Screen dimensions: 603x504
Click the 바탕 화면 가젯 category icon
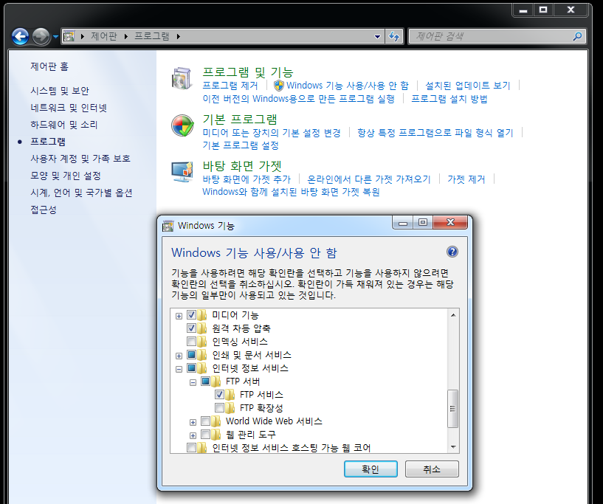click(182, 172)
